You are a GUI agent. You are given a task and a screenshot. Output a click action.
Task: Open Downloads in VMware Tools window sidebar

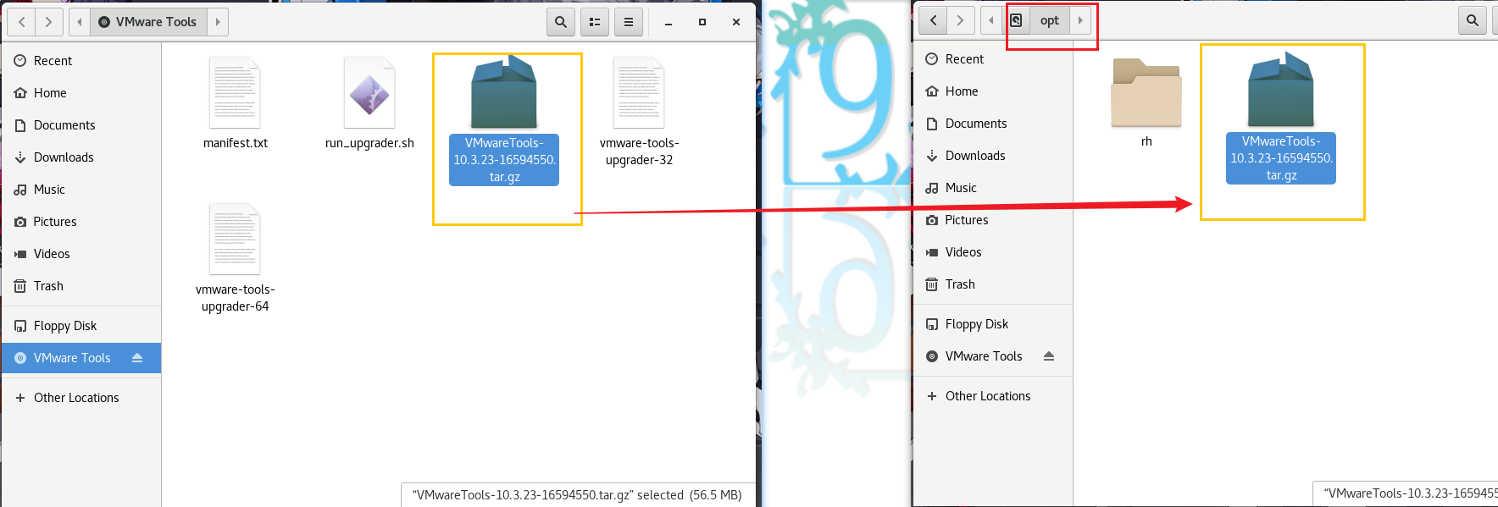pyautogui.click(x=81, y=157)
